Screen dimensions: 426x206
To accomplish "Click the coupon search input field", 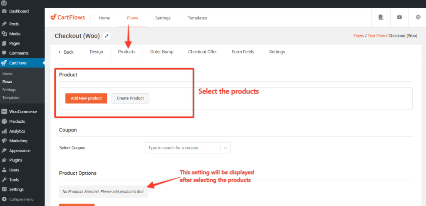I will (x=183, y=148).
